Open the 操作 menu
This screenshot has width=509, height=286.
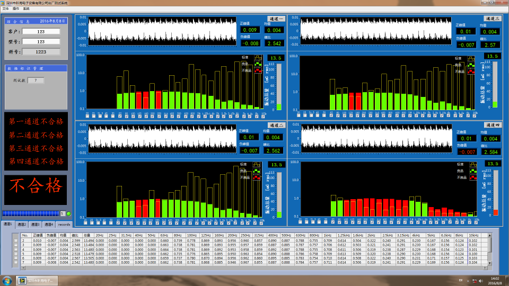click(x=15, y=9)
